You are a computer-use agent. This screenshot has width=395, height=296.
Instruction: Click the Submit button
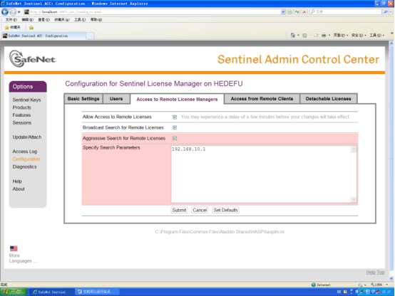coord(179,210)
